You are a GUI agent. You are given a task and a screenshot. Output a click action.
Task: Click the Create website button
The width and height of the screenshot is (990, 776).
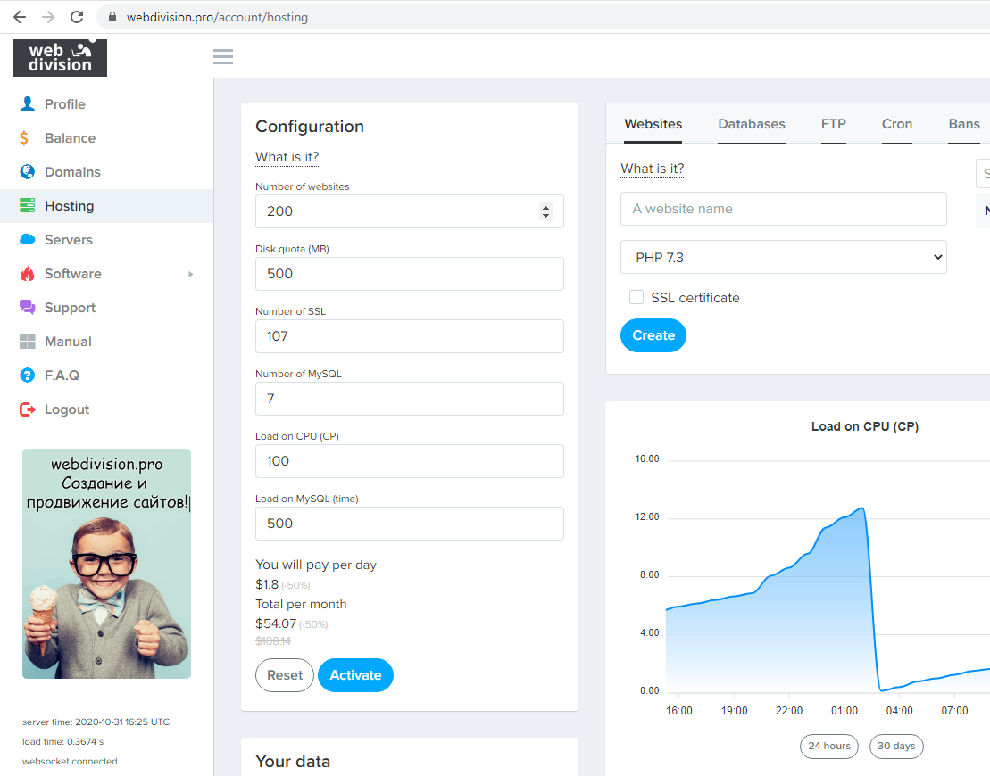click(653, 335)
